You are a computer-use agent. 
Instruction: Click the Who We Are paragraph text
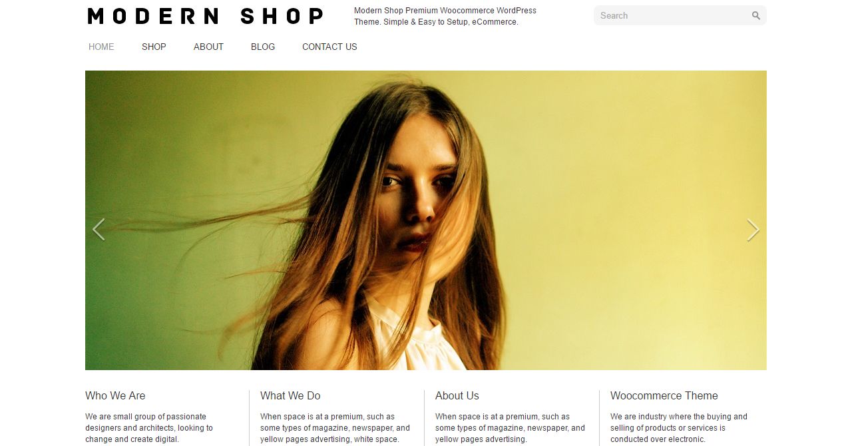(x=149, y=428)
